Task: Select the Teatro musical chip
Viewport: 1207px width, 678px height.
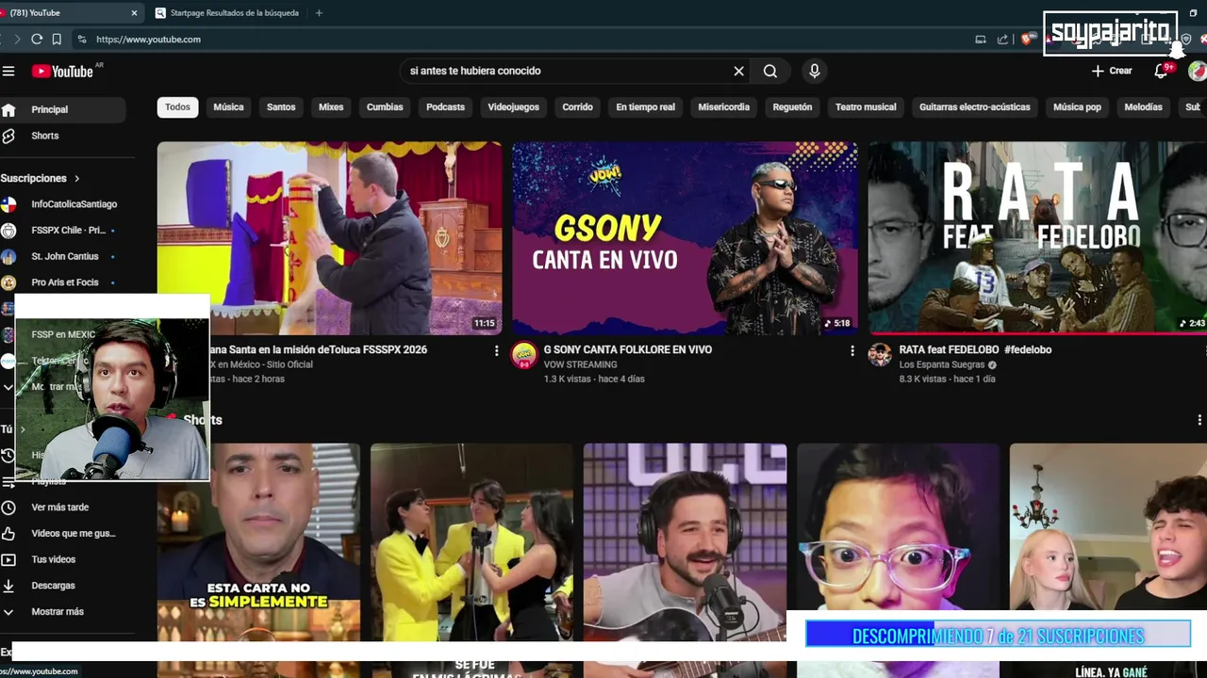Action: 866,107
